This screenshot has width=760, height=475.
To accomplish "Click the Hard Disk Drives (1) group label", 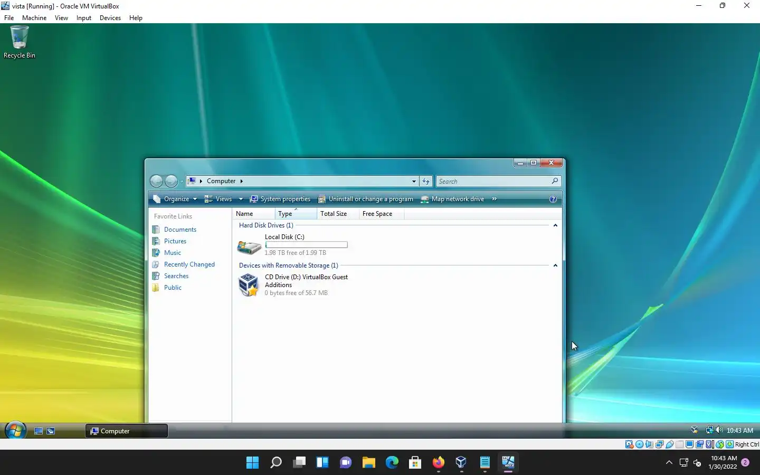I will coord(266,225).
